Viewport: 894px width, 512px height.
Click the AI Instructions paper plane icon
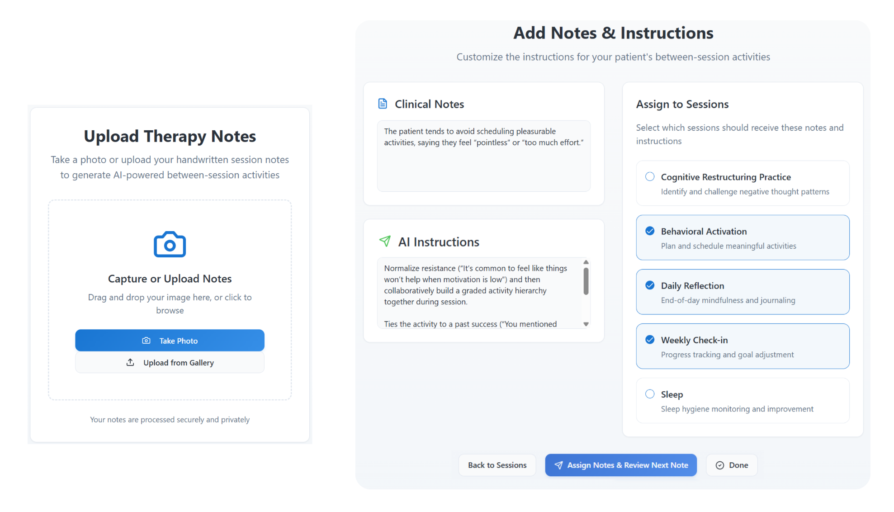click(x=385, y=241)
